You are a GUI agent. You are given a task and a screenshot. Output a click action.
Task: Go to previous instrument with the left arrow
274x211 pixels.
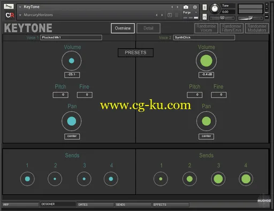[172, 7]
